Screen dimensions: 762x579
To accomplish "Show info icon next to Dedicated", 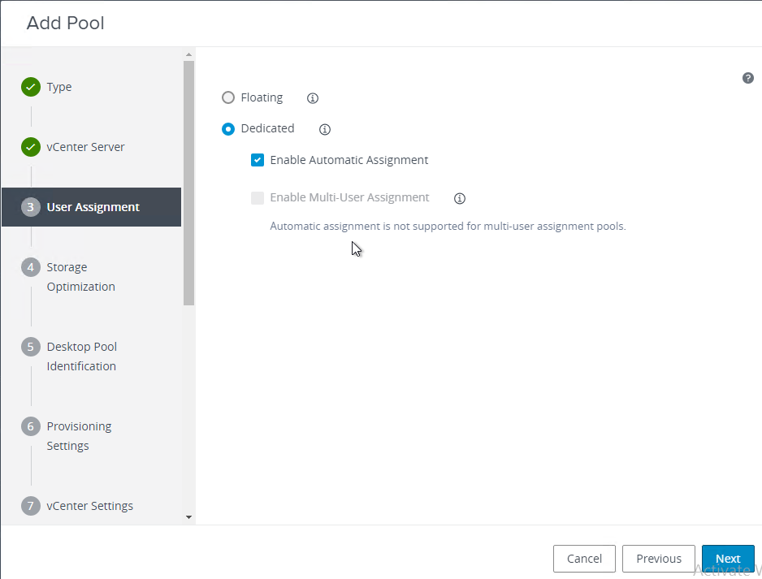I will point(325,129).
